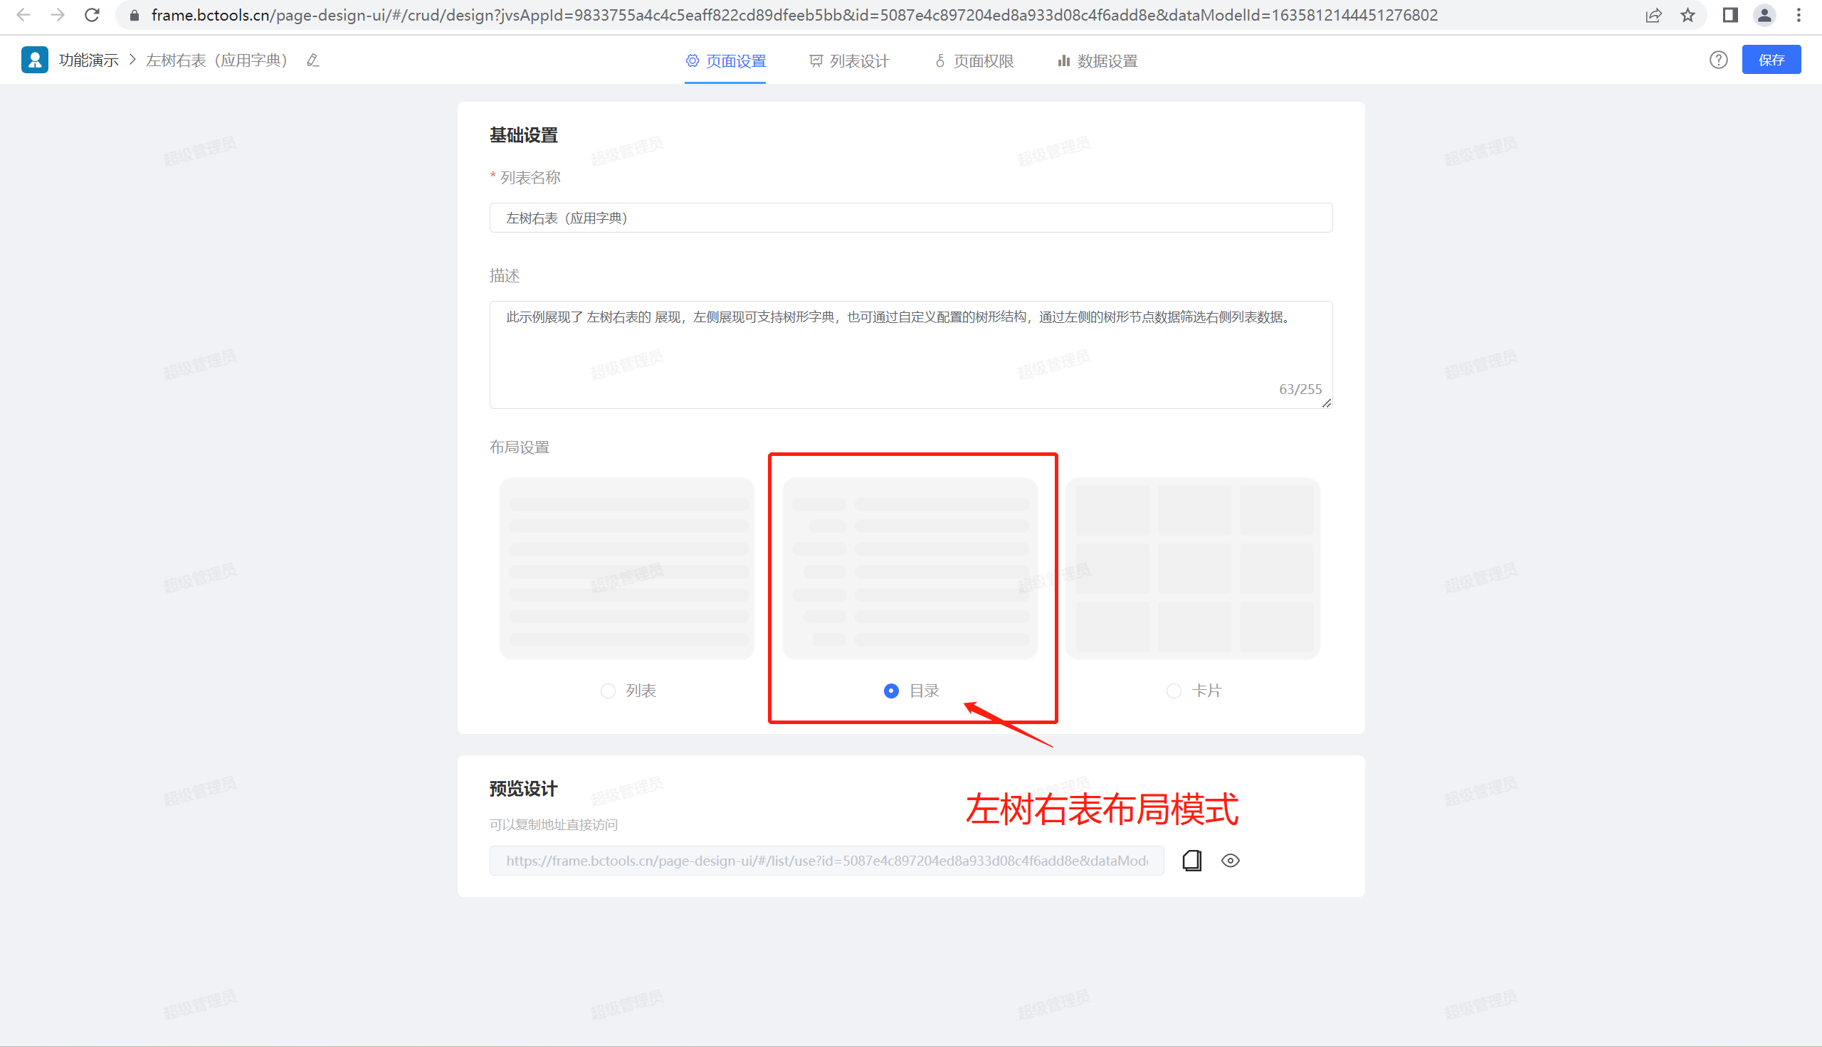Image resolution: width=1822 pixels, height=1047 pixels.
Task: Switch to the 列表设计 tab
Action: [849, 61]
